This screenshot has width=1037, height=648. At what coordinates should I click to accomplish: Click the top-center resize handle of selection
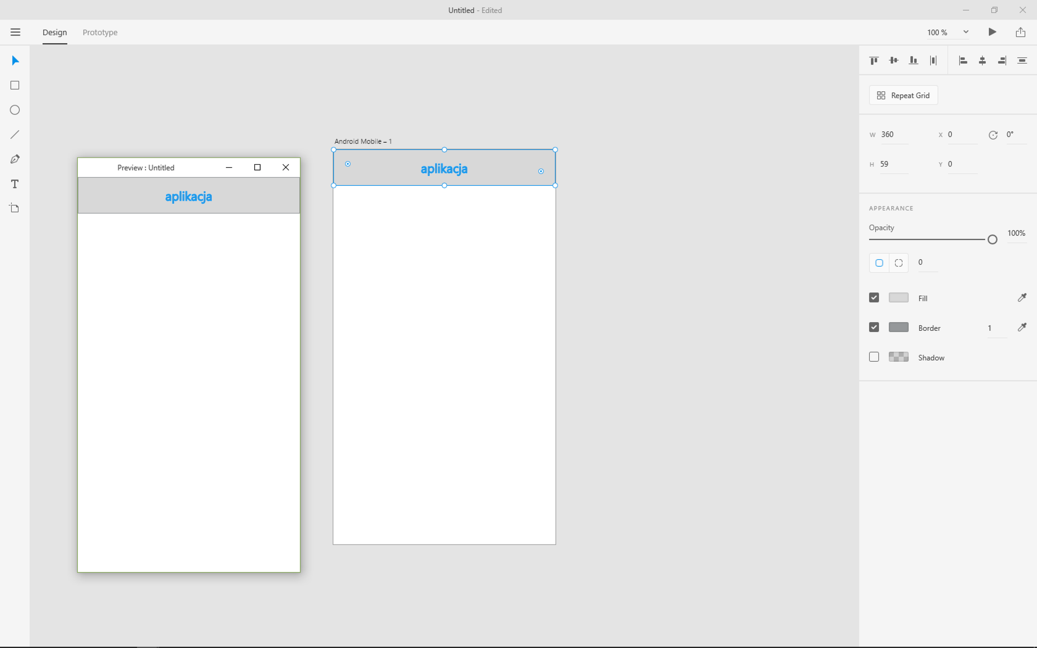pos(444,149)
